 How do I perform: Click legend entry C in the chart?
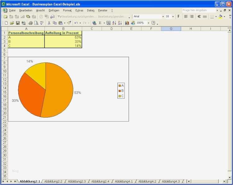[121, 96]
